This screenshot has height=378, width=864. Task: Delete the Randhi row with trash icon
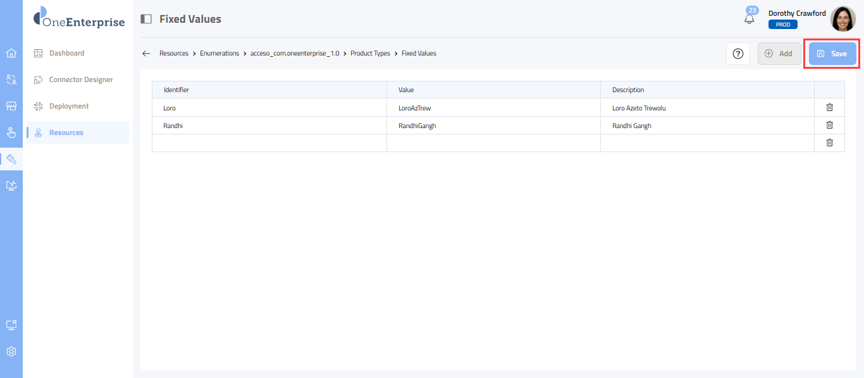[x=829, y=125]
